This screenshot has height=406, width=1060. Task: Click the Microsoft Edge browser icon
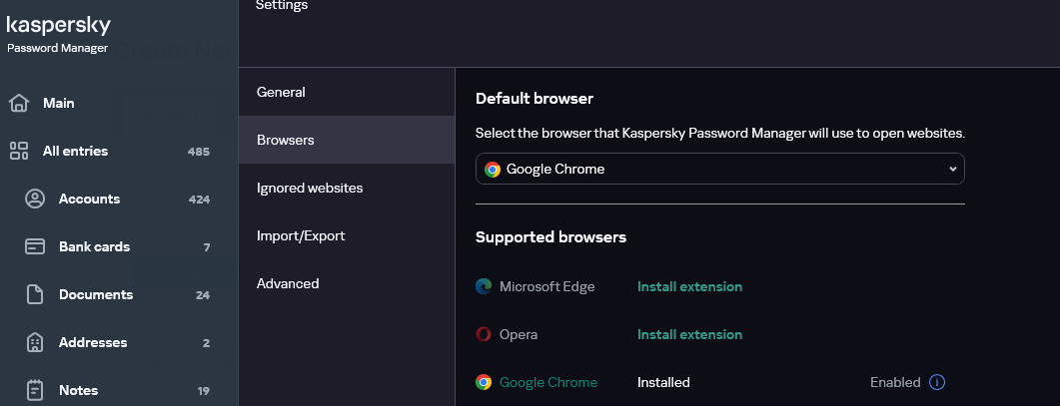pos(484,286)
